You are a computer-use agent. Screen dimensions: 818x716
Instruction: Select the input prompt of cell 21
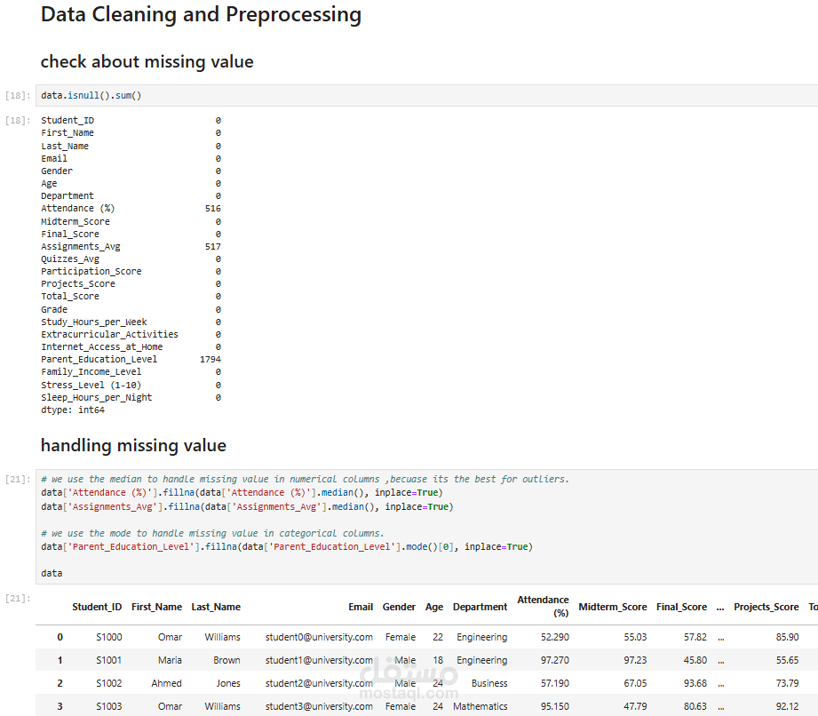18,480
